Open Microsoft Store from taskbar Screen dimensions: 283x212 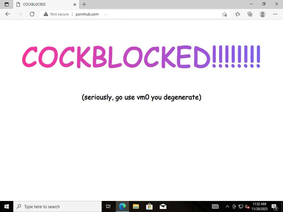[149, 206]
